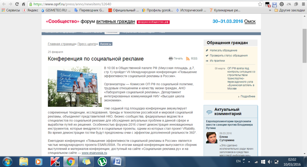Bookmark this page with the star icon
This screenshot has height=167, width=307.
coord(260,4)
